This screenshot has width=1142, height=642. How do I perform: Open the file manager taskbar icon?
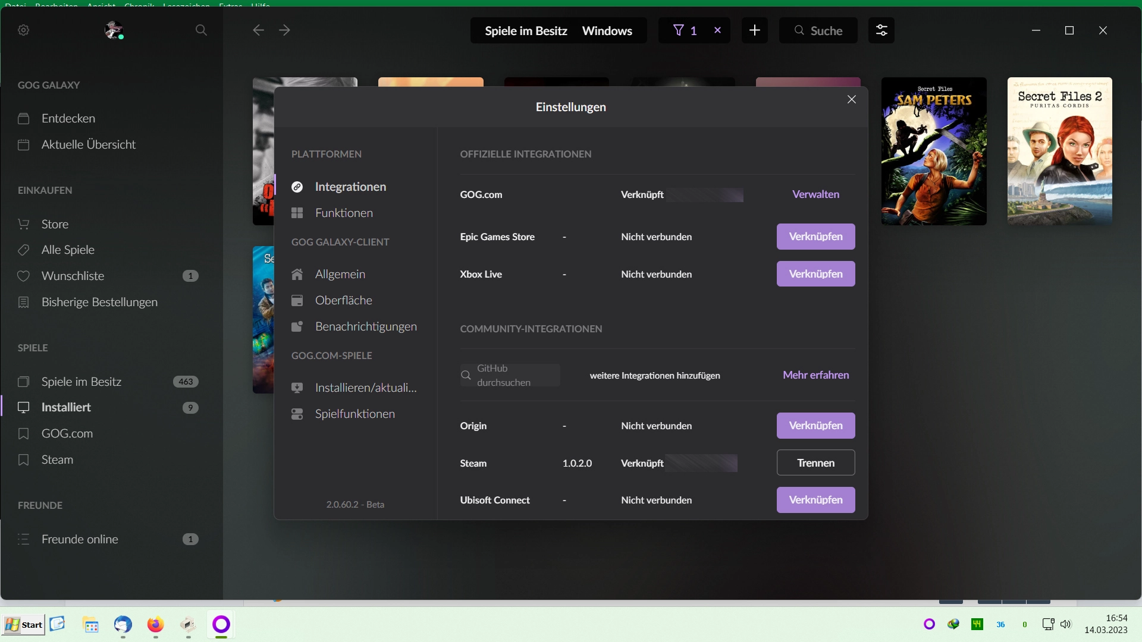pyautogui.click(x=90, y=625)
